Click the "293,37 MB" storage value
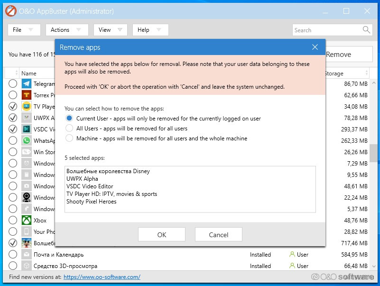This screenshot has width=380, height=286. 354,129
